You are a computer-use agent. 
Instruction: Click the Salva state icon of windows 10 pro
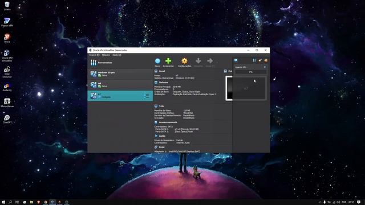point(100,76)
